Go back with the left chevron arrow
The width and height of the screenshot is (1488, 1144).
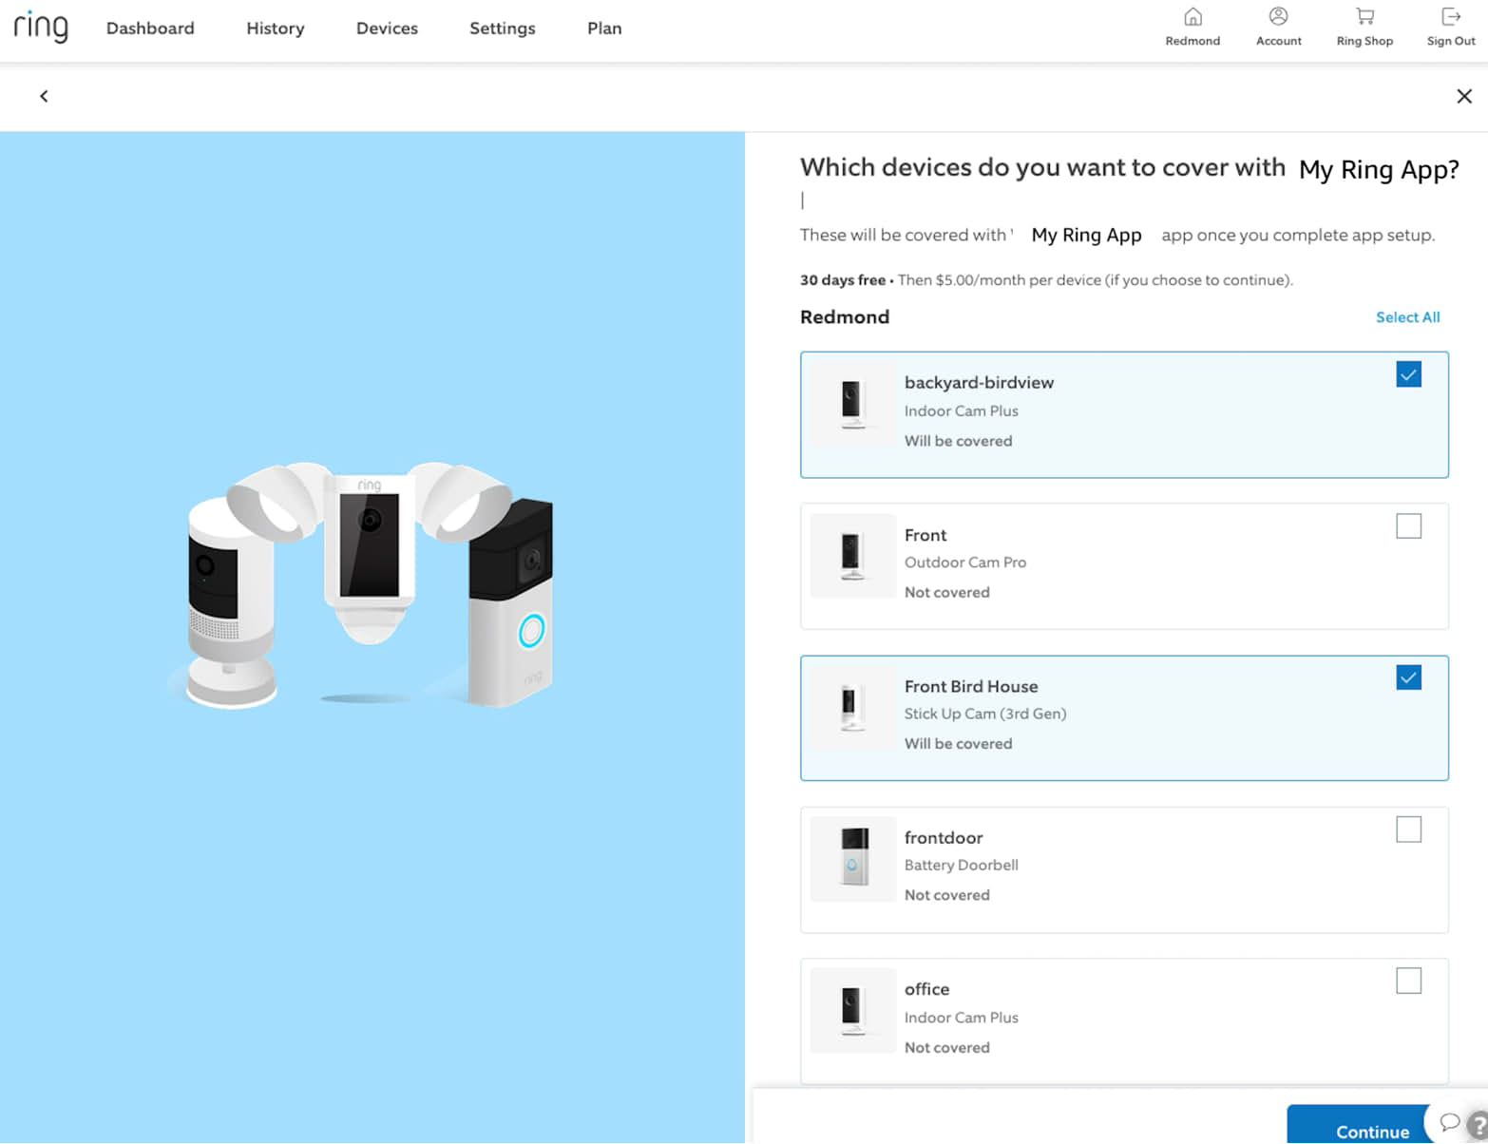pos(44,96)
